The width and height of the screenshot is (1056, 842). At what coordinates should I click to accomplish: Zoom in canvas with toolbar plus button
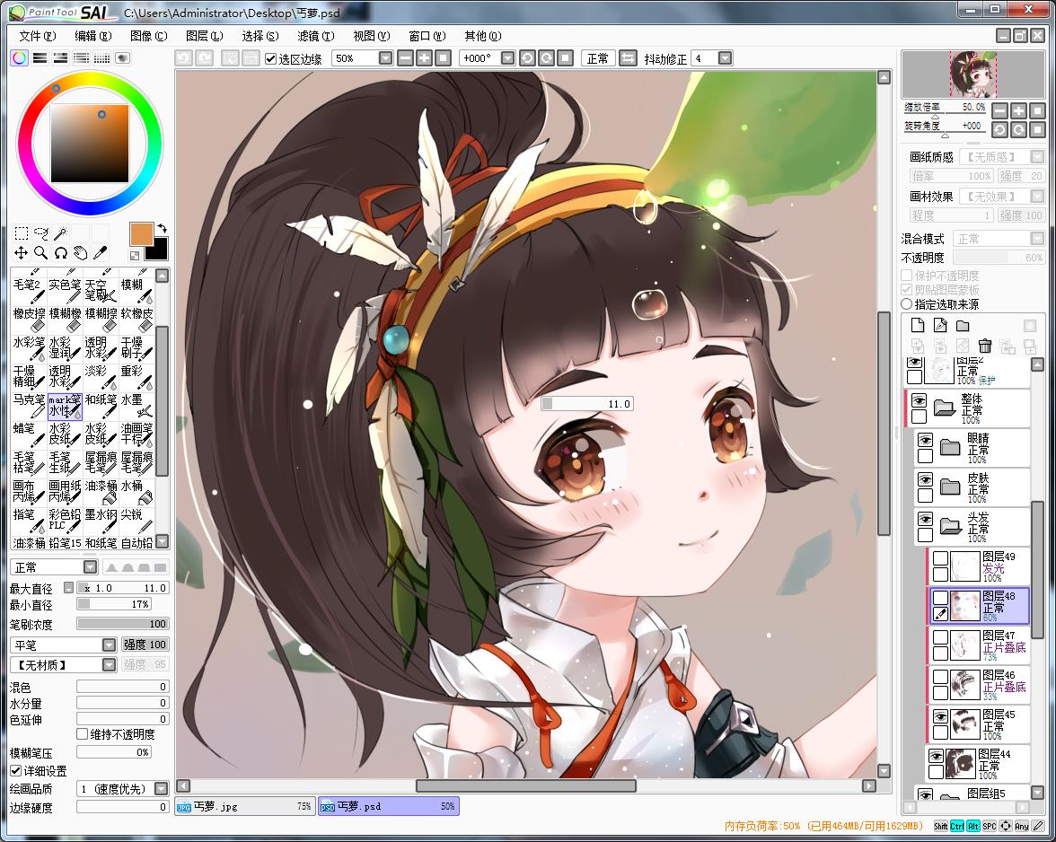pyautogui.click(x=424, y=58)
